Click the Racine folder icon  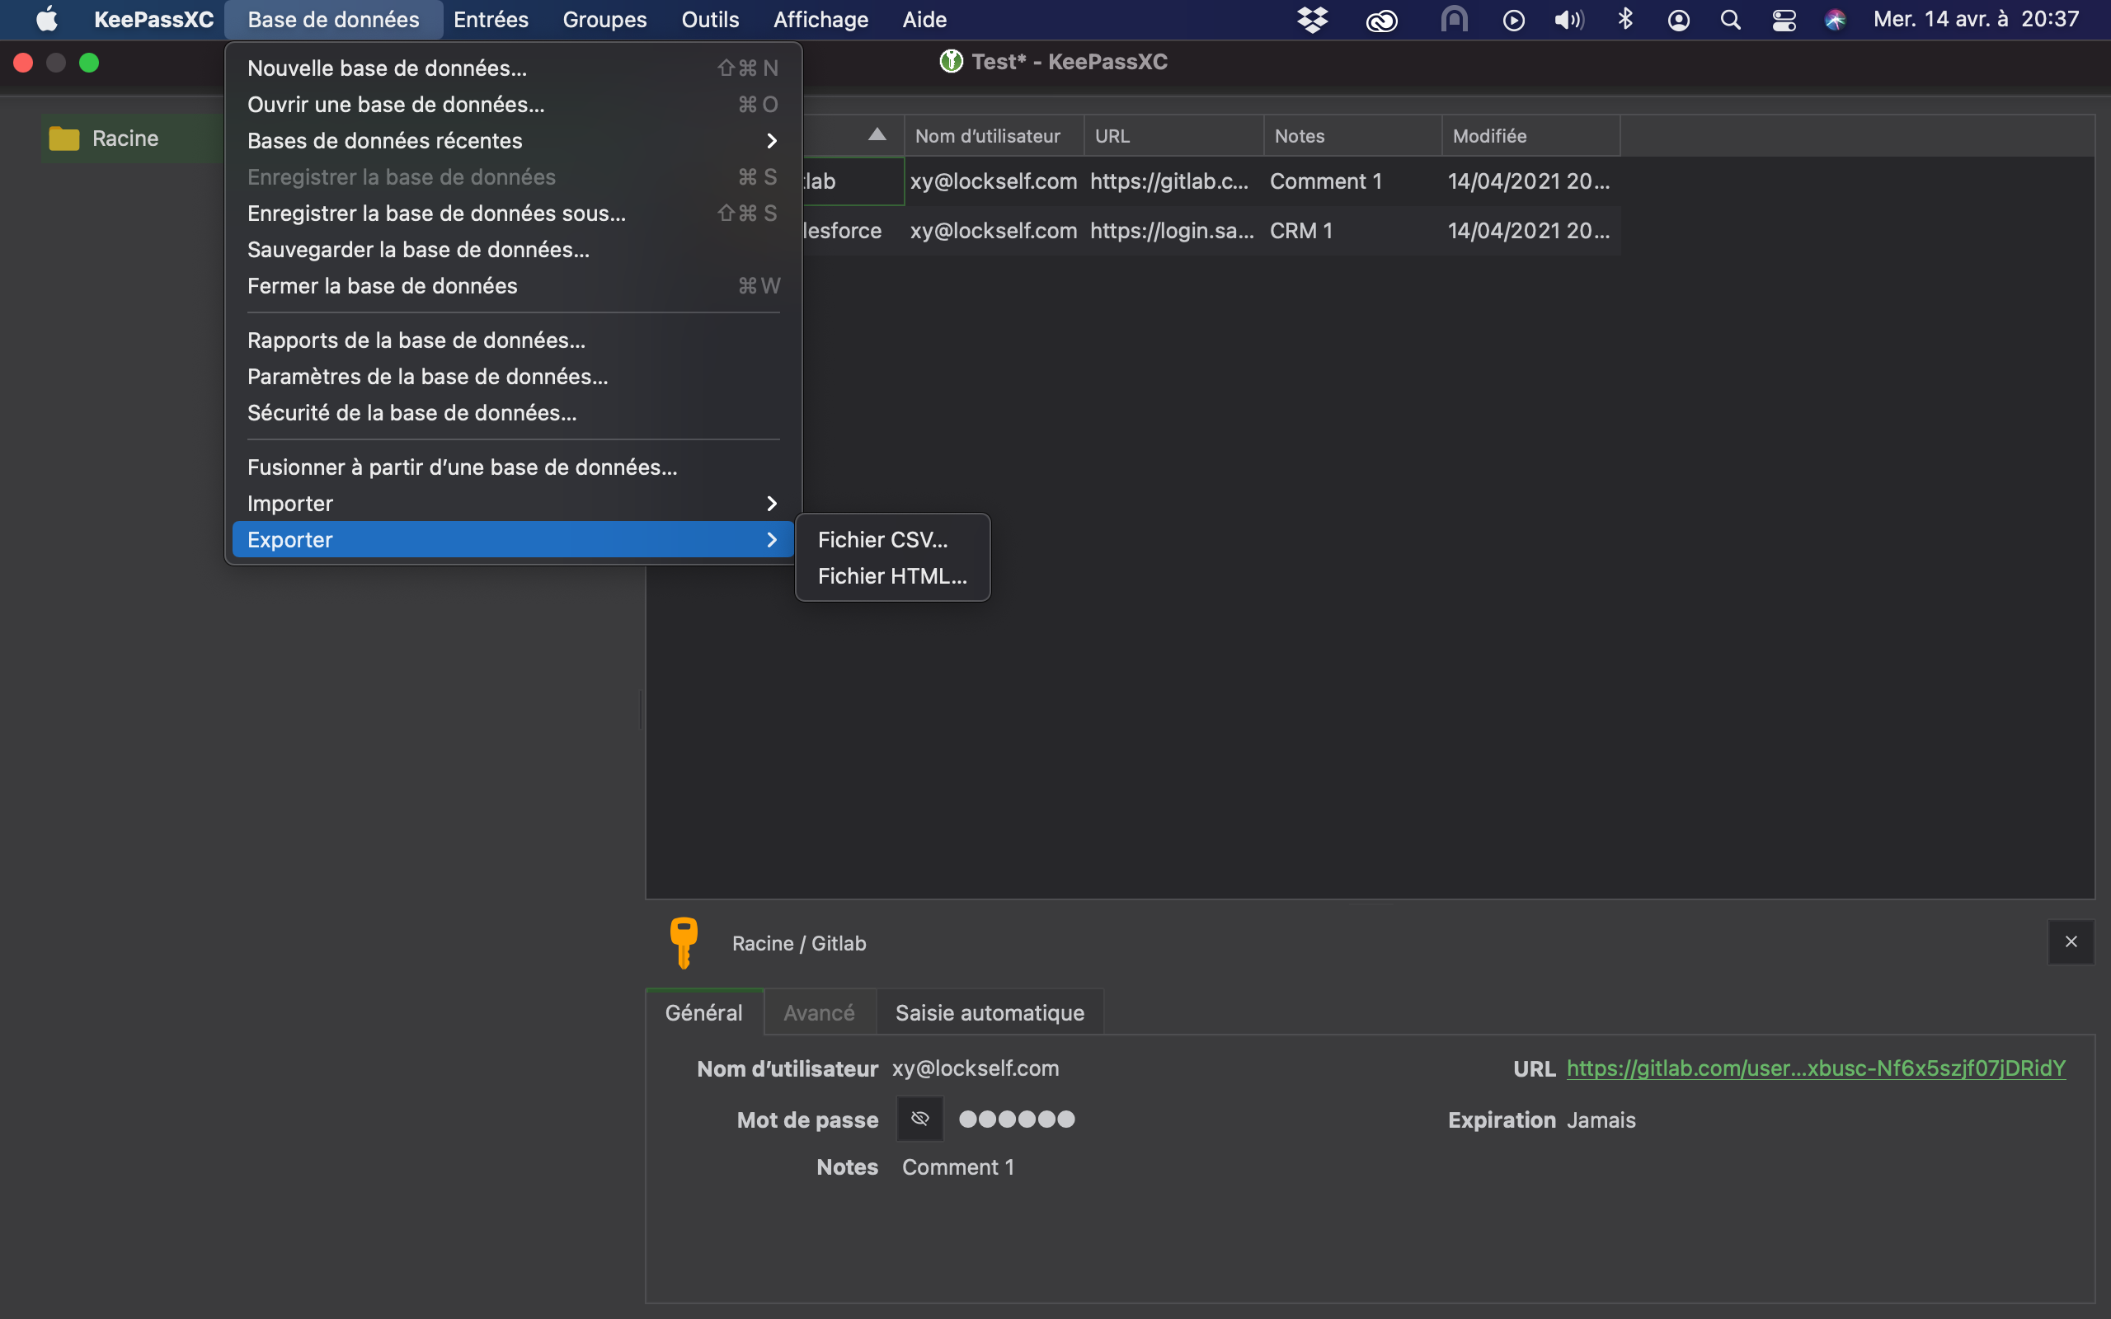pos(63,138)
